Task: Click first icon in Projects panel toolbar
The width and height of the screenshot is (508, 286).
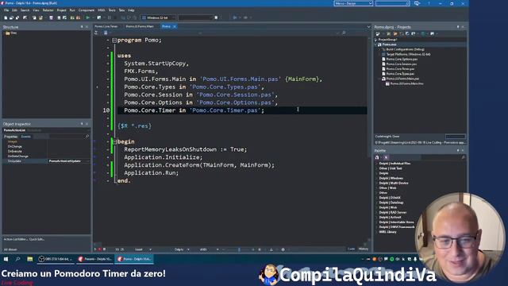Action: [x=378, y=33]
